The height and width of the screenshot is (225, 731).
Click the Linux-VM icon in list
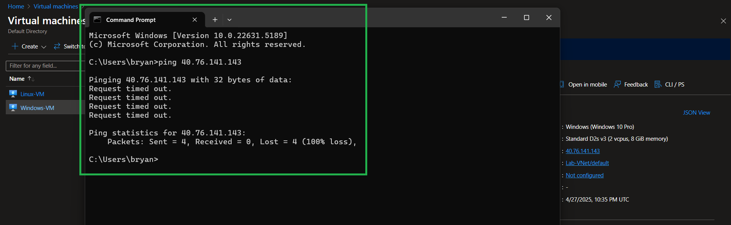tap(13, 94)
